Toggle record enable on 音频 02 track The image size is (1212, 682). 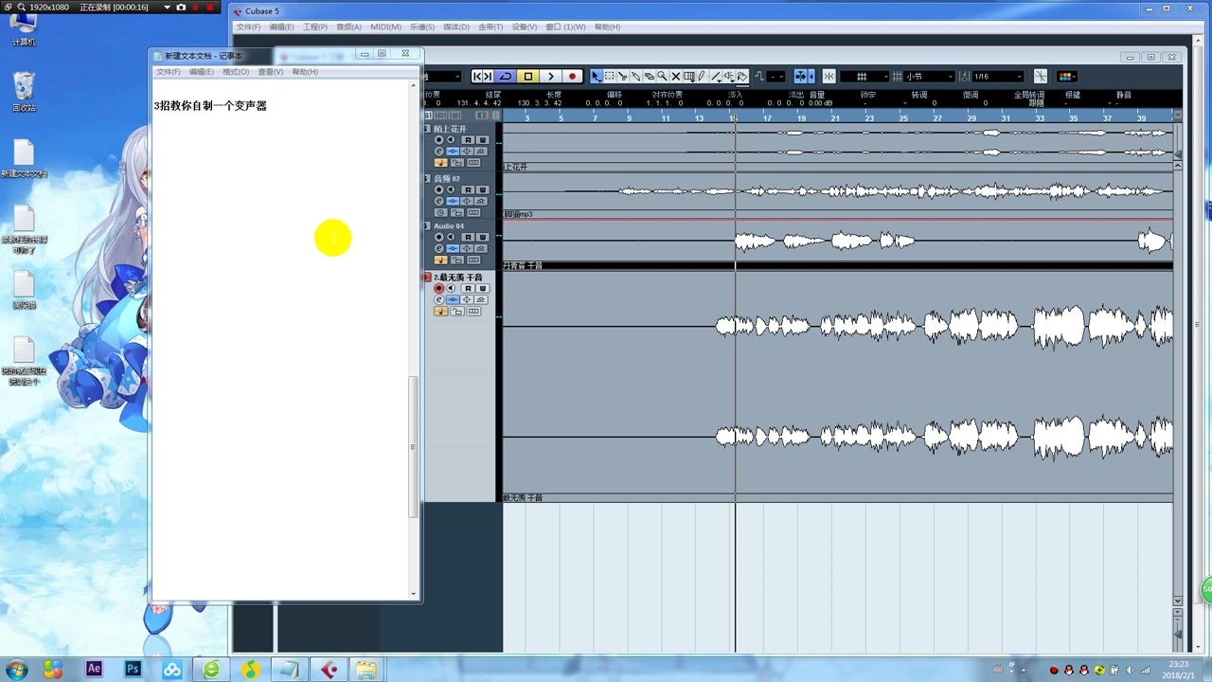[x=439, y=189]
